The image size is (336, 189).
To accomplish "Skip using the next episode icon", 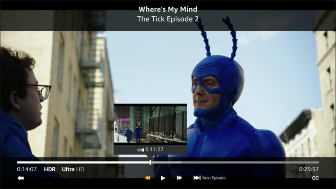I will tap(197, 177).
